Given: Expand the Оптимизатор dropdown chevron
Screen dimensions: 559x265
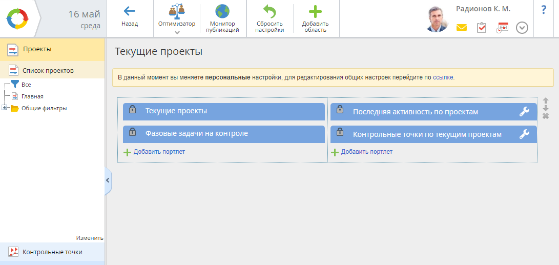Looking at the screenshot, I should click(x=177, y=33).
